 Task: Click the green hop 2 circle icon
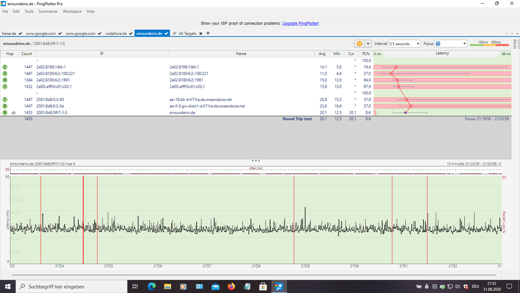pos(5,67)
